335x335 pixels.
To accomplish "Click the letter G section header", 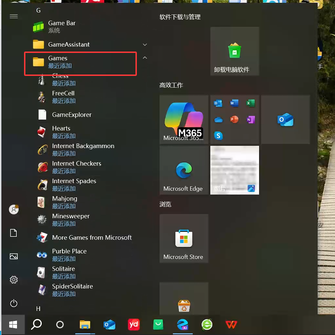I will click(x=38, y=10).
